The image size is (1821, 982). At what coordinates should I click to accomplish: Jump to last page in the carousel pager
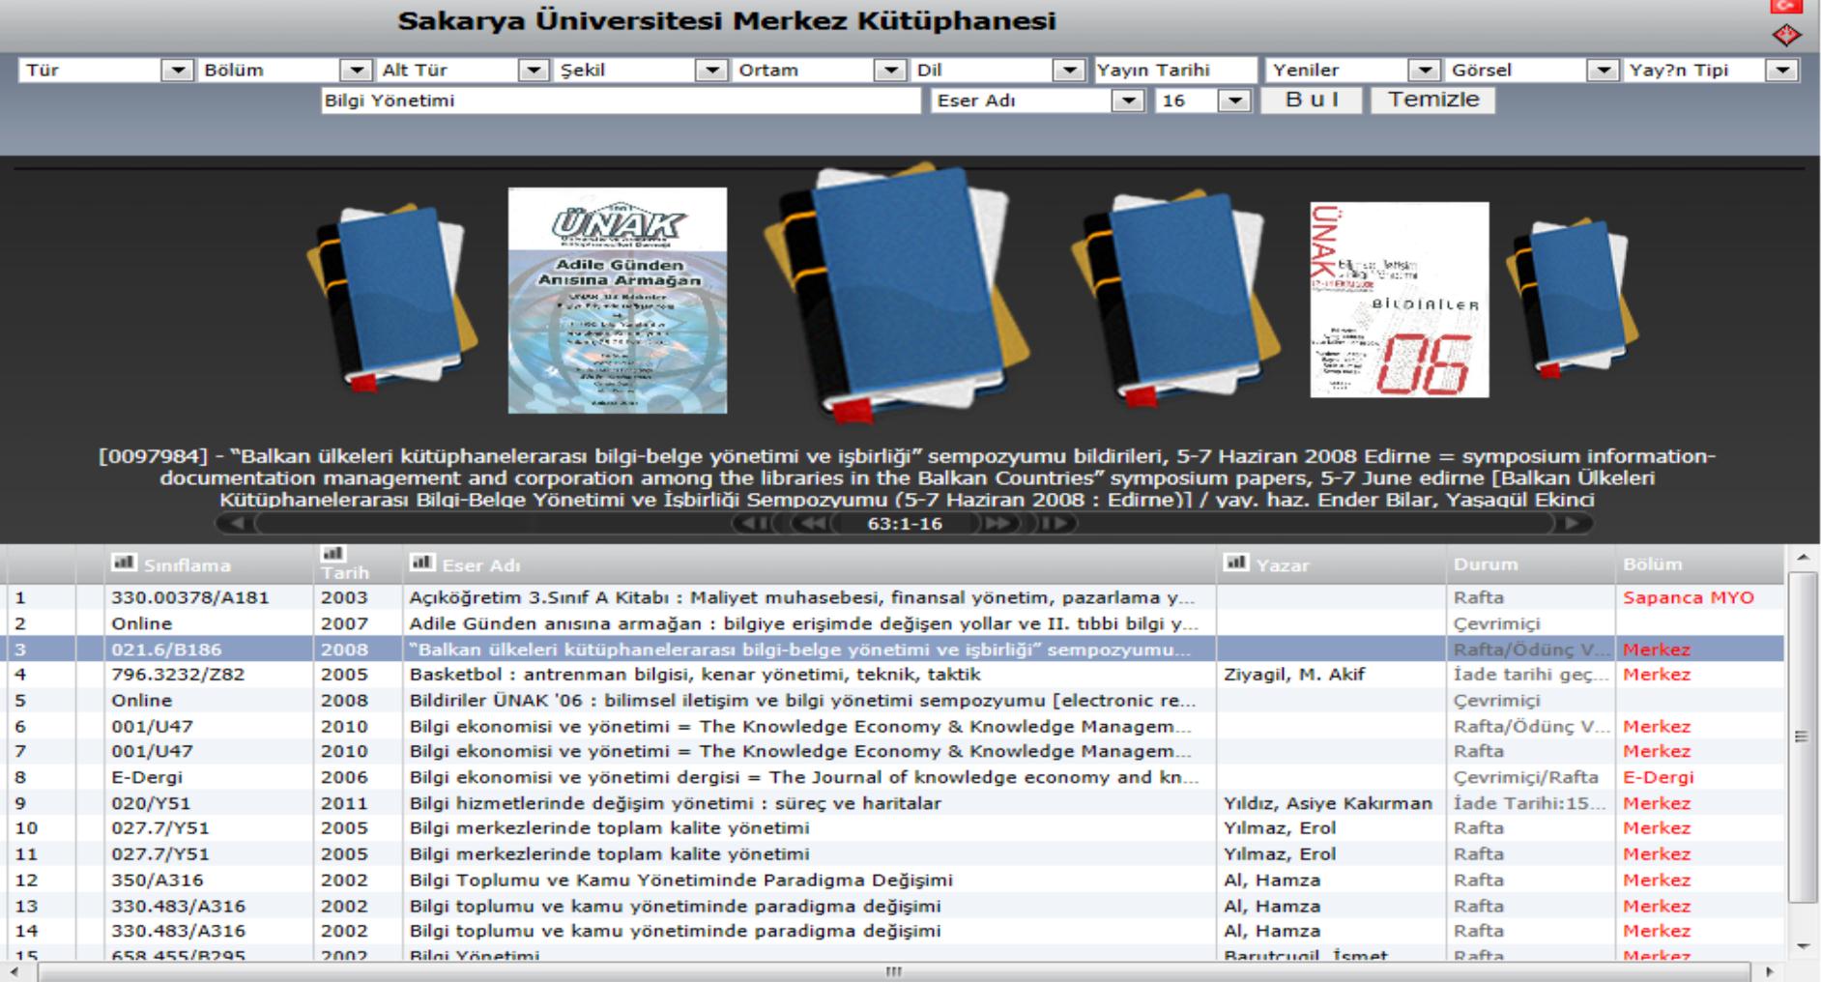pos(1055,524)
